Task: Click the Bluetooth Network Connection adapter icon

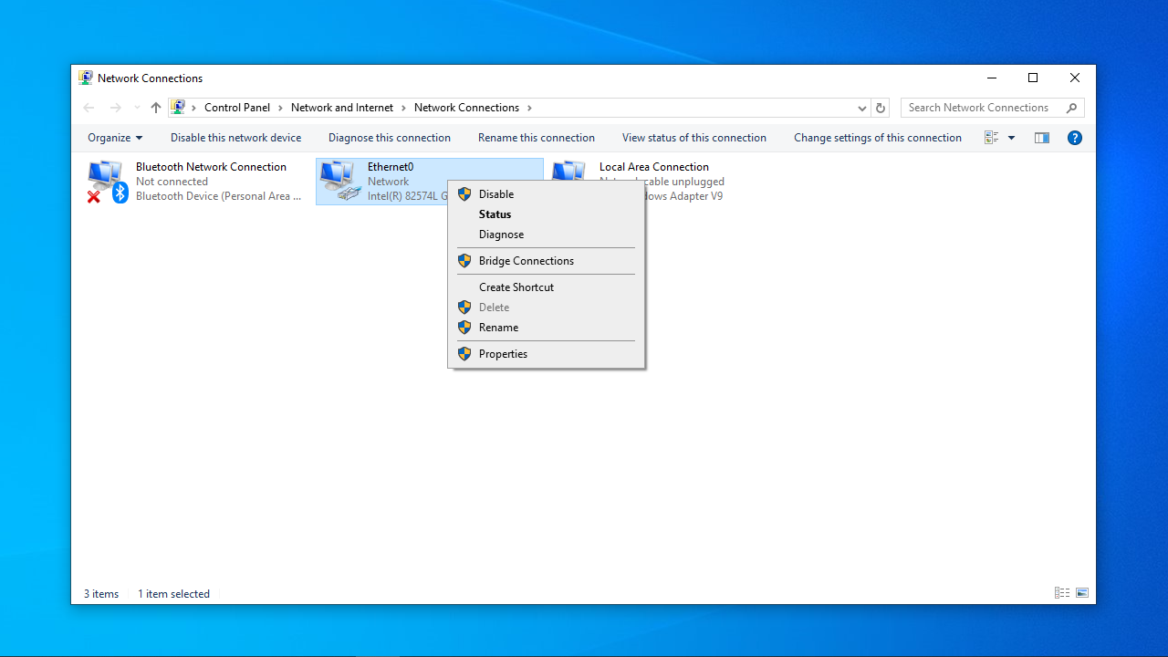Action: (x=106, y=181)
